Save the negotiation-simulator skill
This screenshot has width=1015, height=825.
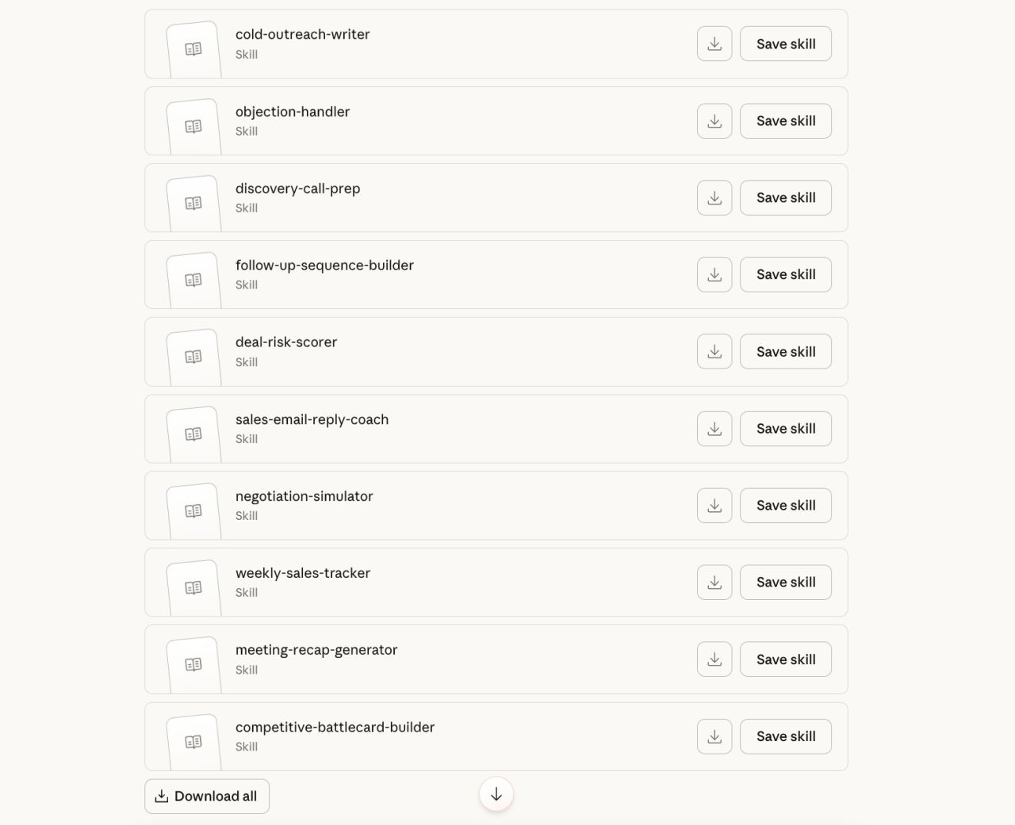point(785,505)
